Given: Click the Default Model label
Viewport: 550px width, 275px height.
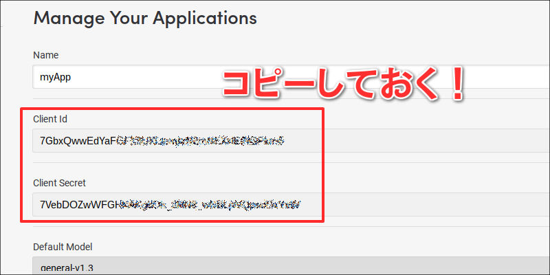Looking at the screenshot, I should (63, 247).
